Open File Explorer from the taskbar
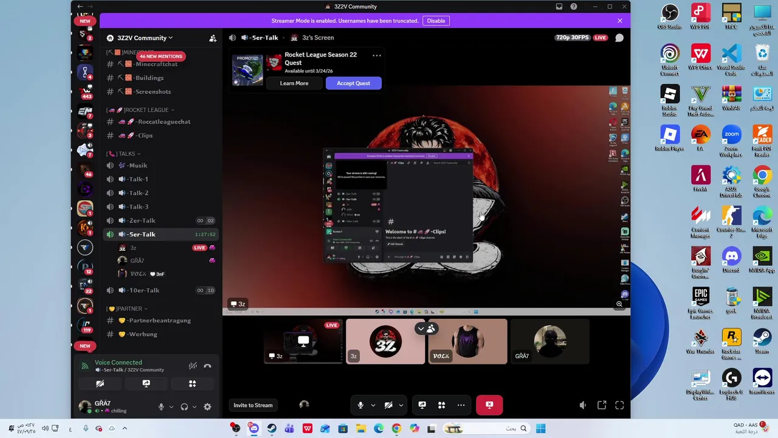778x438 pixels. tap(360, 429)
